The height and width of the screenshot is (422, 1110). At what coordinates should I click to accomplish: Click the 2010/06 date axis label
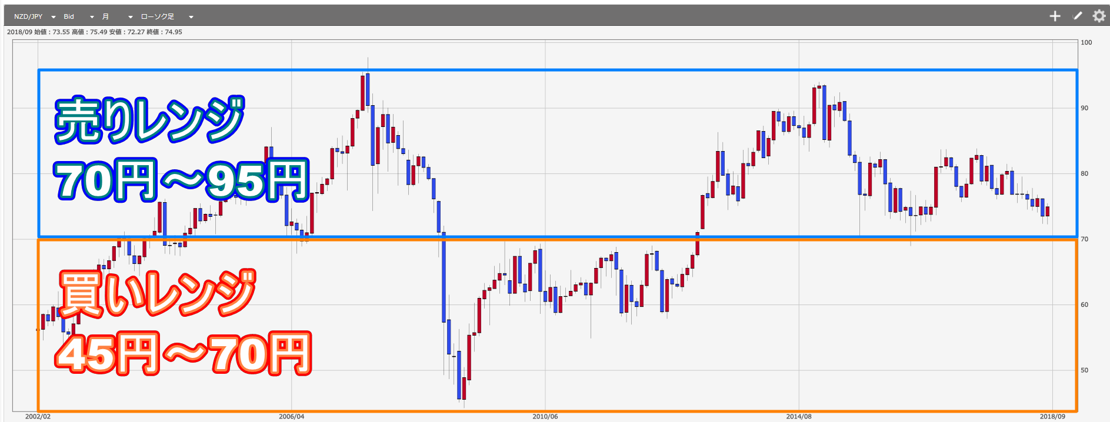545,417
